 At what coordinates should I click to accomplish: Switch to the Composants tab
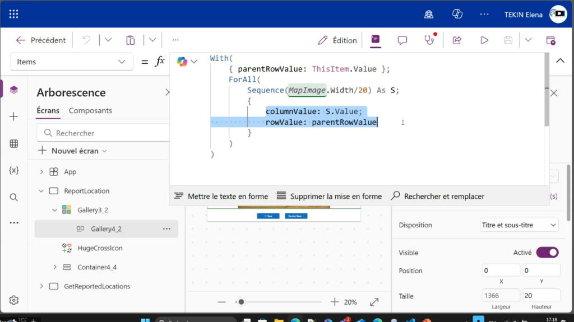90,111
